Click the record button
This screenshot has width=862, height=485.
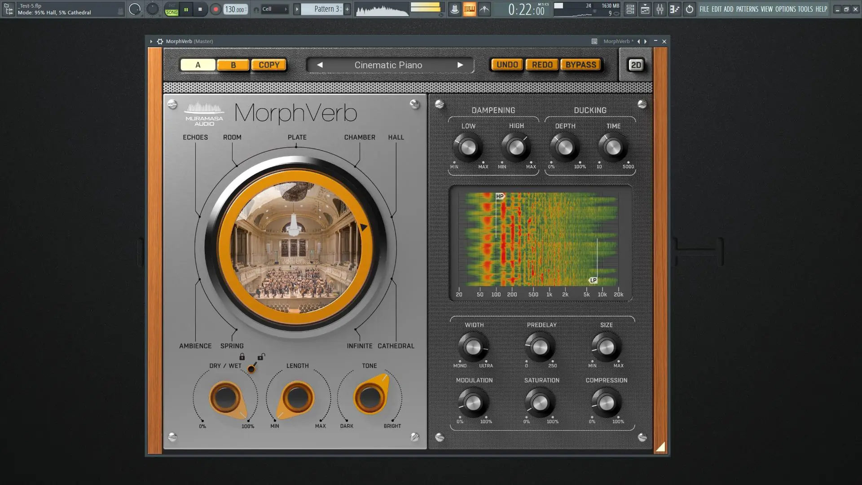point(215,9)
